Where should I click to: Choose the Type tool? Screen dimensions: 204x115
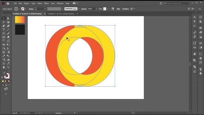(x=4, y=30)
